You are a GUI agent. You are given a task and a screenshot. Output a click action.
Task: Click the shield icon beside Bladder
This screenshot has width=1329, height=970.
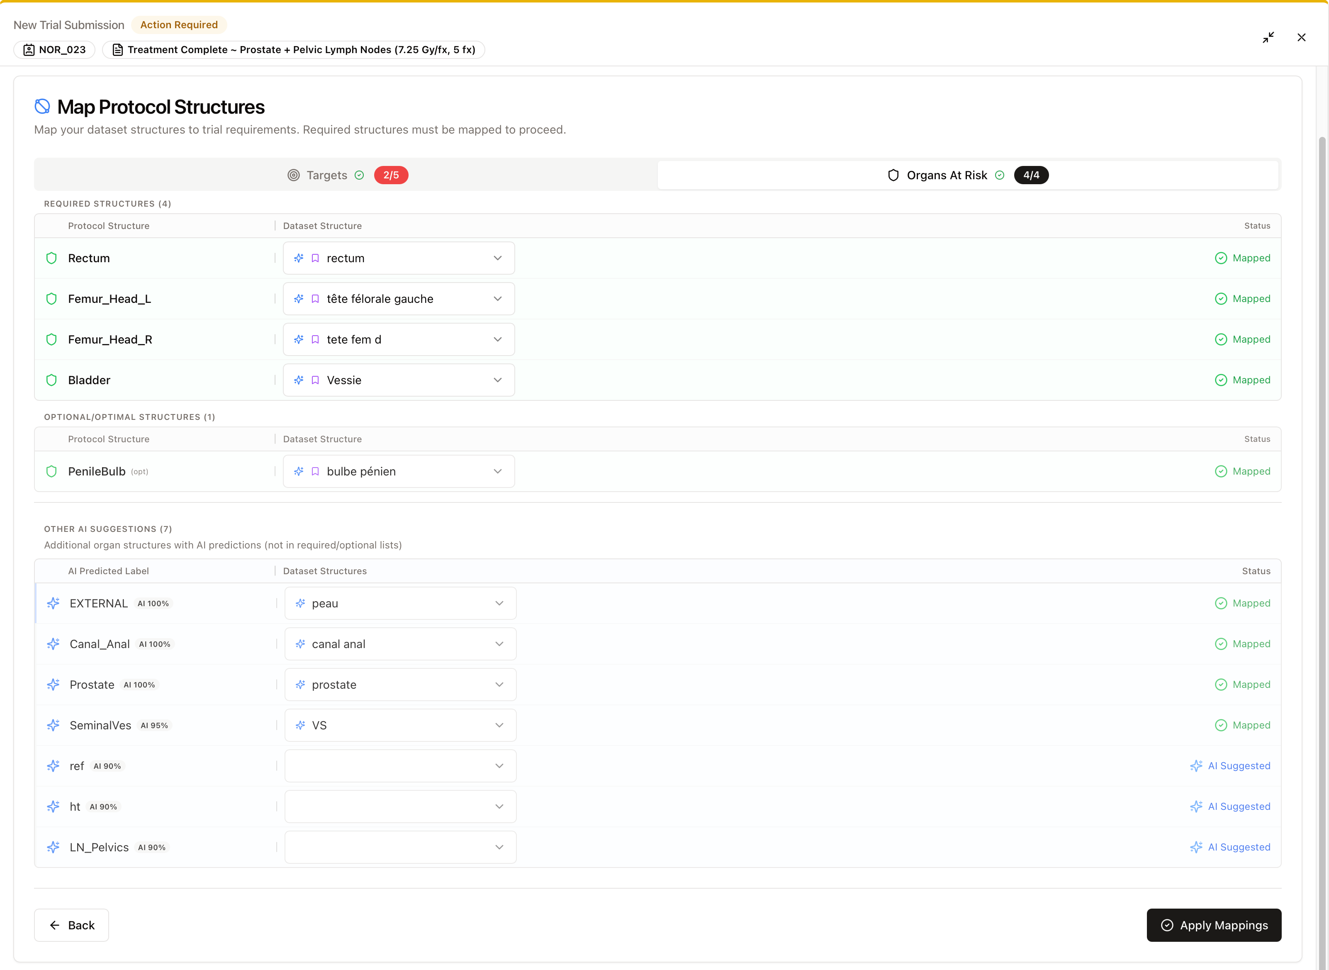tap(52, 380)
